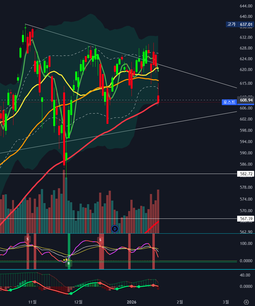Click the blue dividend "D" marker

(115, 228)
